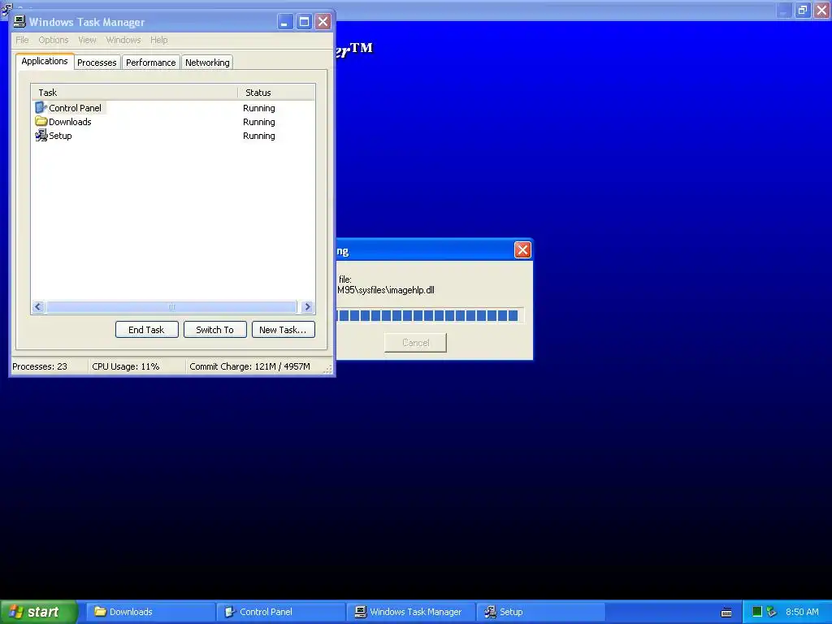Open the Help menu
The image size is (832, 624).
pyautogui.click(x=158, y=40)
